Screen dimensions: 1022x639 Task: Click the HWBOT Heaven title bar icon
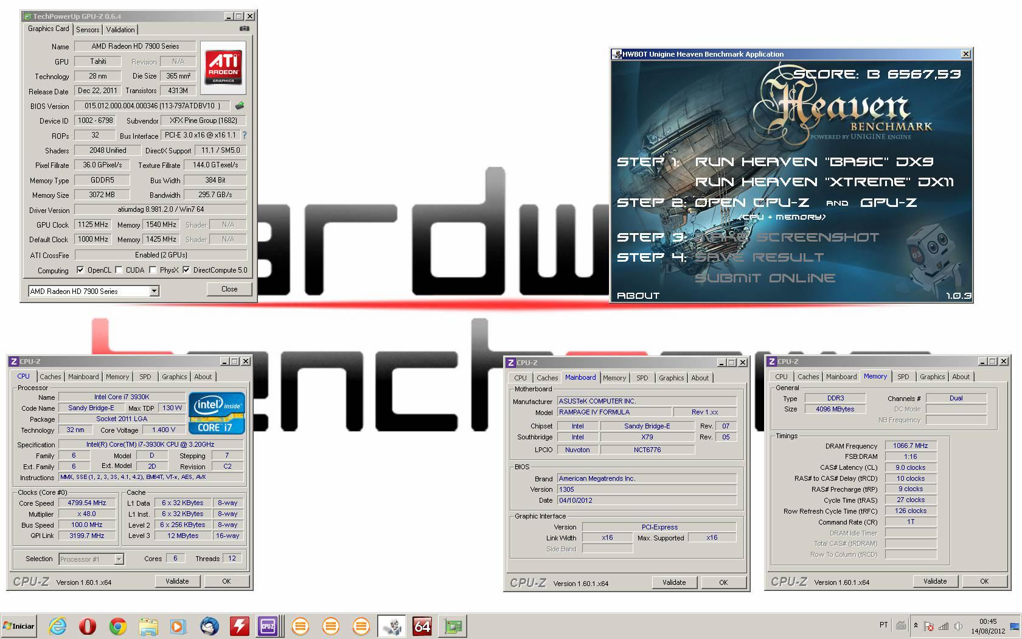pyautogui.click(x=617, y=54)
